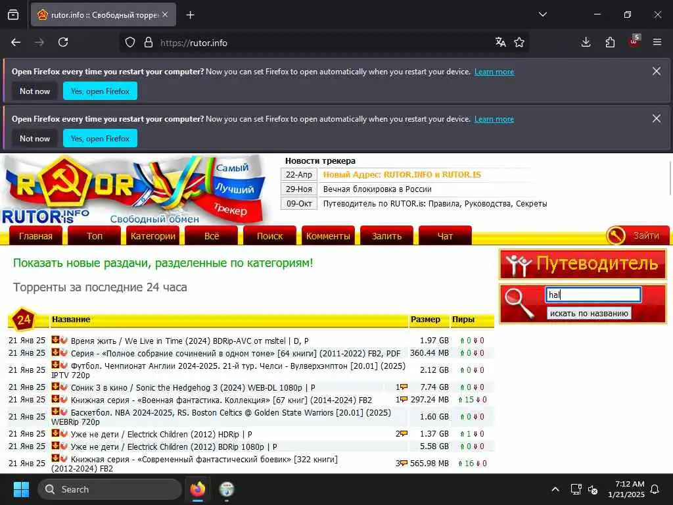The width and height of the screenshot is (673, 505).
Task: Open the Чат menu tab
Action: (x=445, y=236)
